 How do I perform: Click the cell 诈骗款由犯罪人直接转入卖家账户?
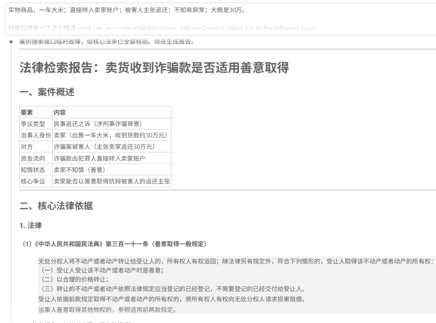(x=112, y=158)
